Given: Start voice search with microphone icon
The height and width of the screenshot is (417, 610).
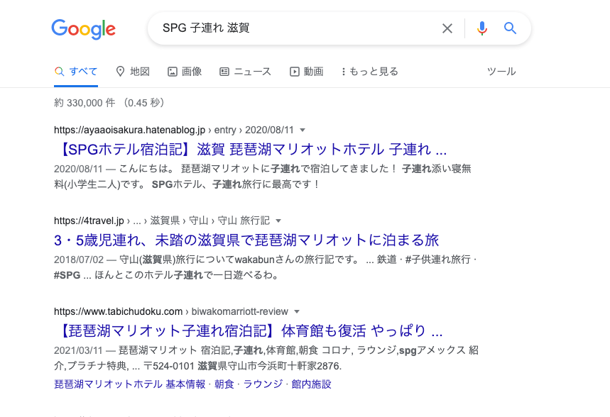Looking at the screenshot, I should click(x=482, y=28).
